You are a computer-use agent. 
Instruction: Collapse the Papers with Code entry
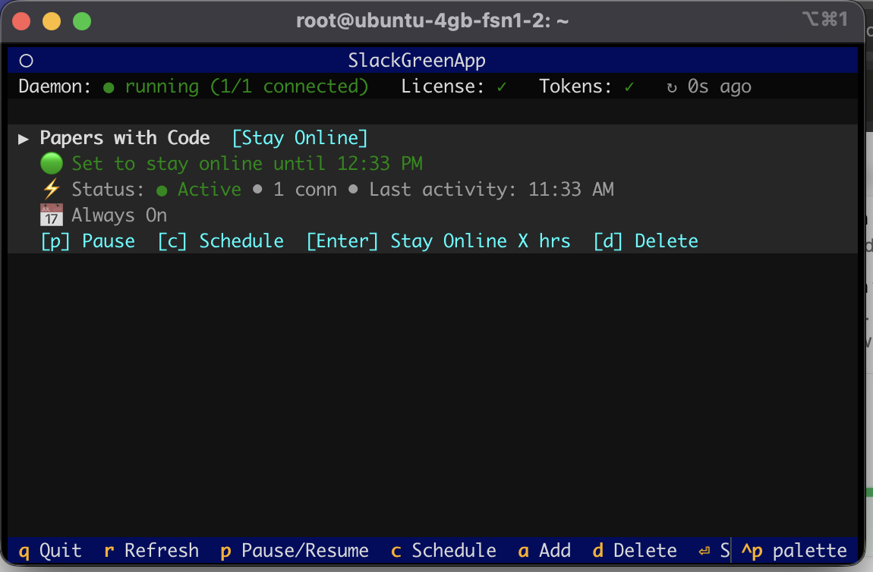coord(24,138)
